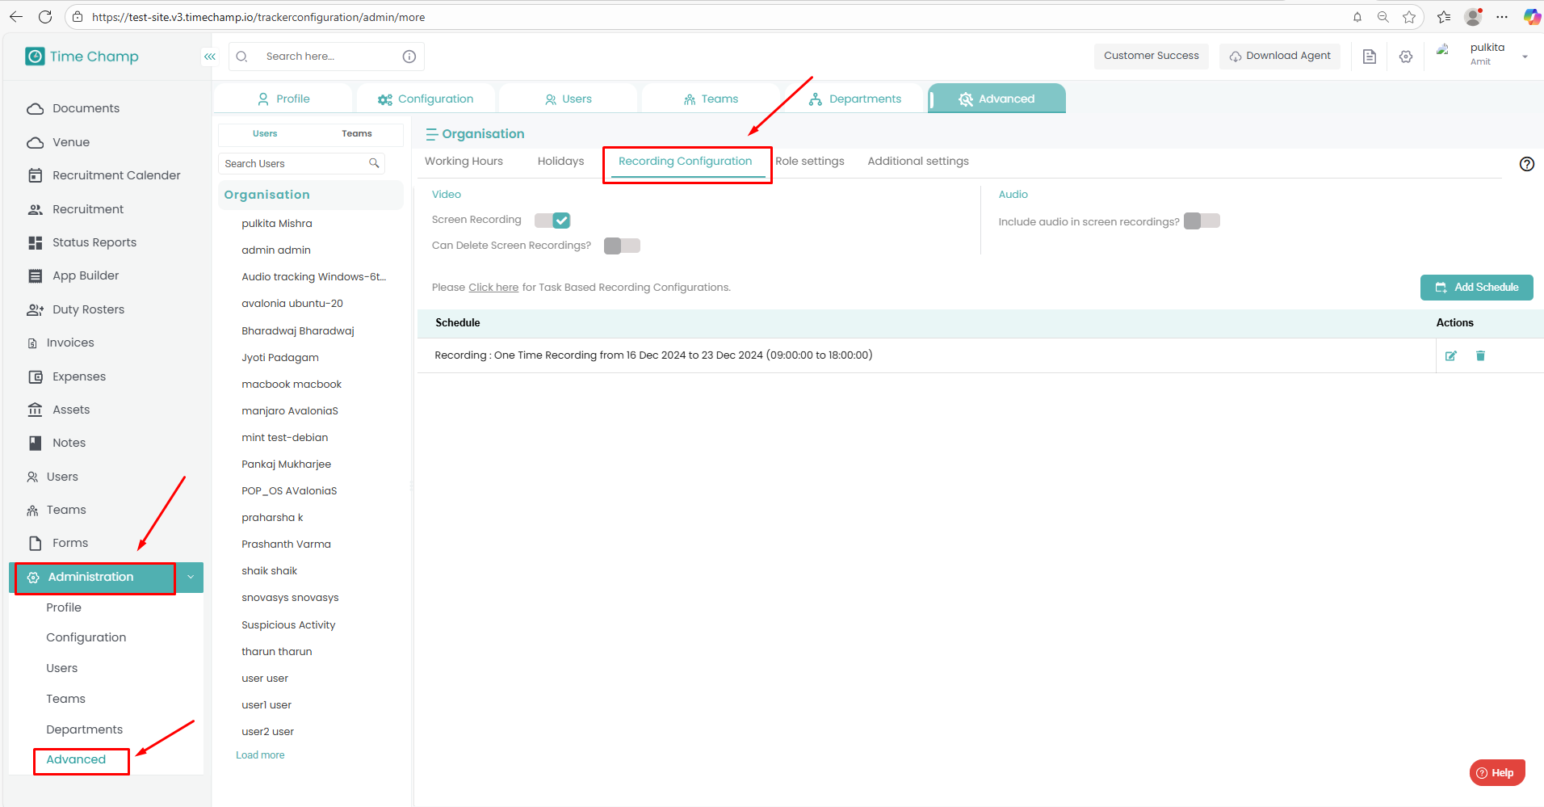This screenshot has height=807, width=1544.
Task: Switch the list panel to Users
Action: point(265,134)
